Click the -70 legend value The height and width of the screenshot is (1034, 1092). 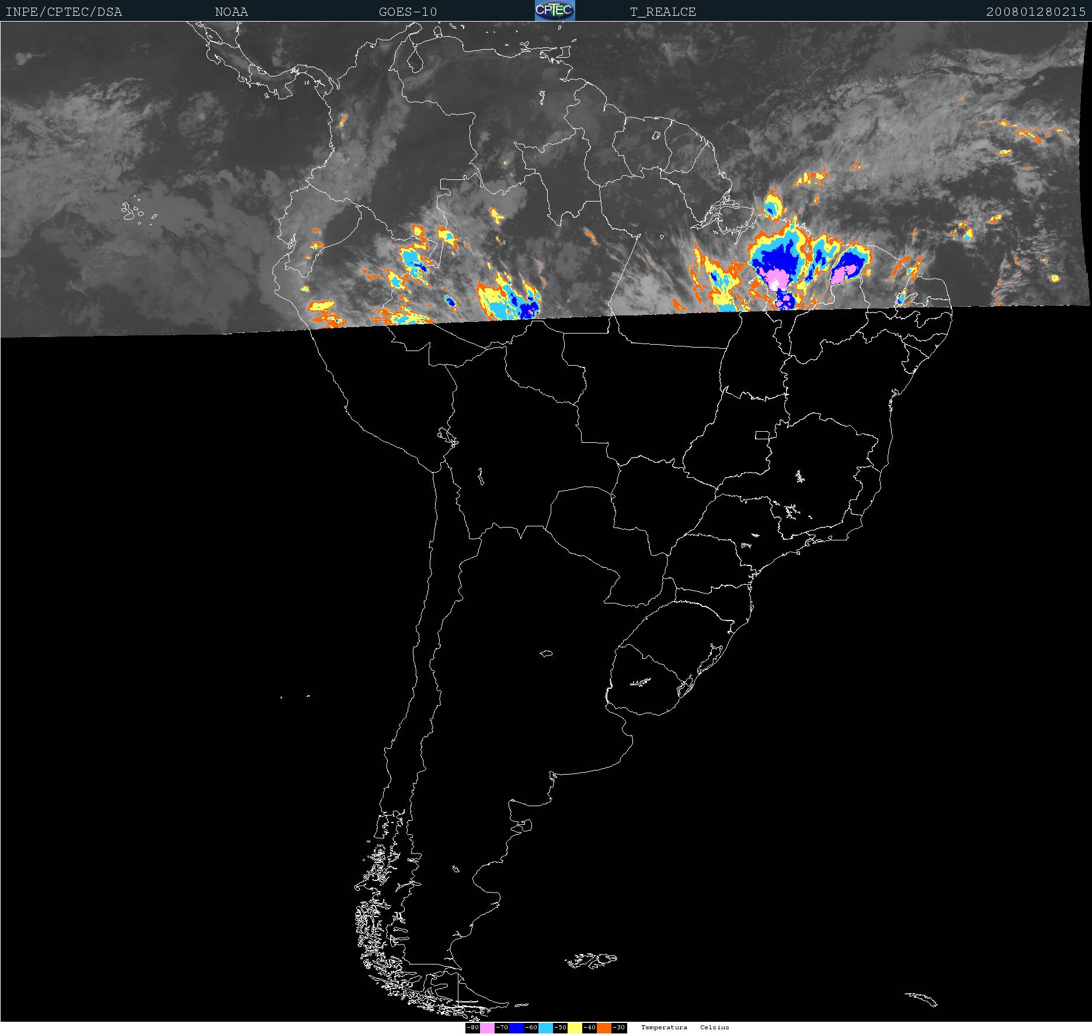click(x=502, y=1028)
